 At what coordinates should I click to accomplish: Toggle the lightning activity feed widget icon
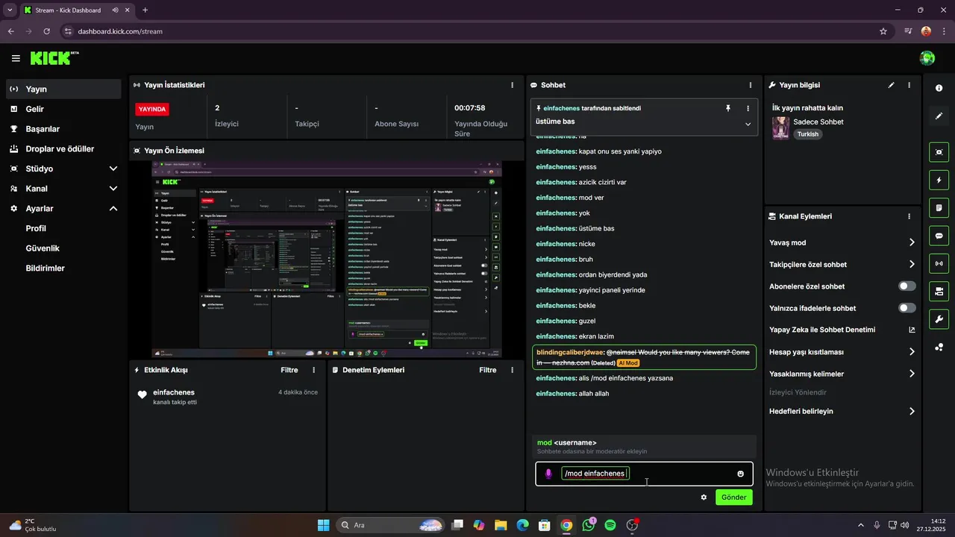tap(939, 180)
